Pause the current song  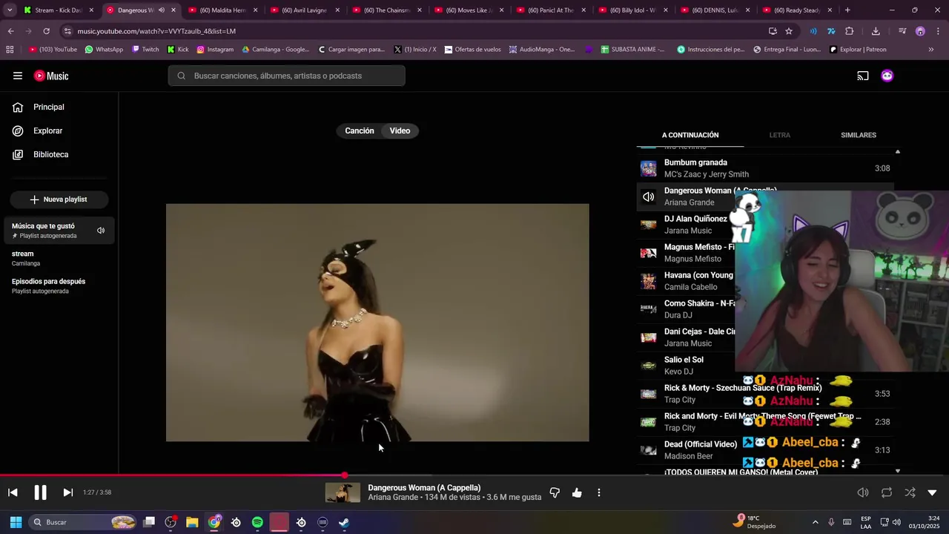tap(40, 492)
